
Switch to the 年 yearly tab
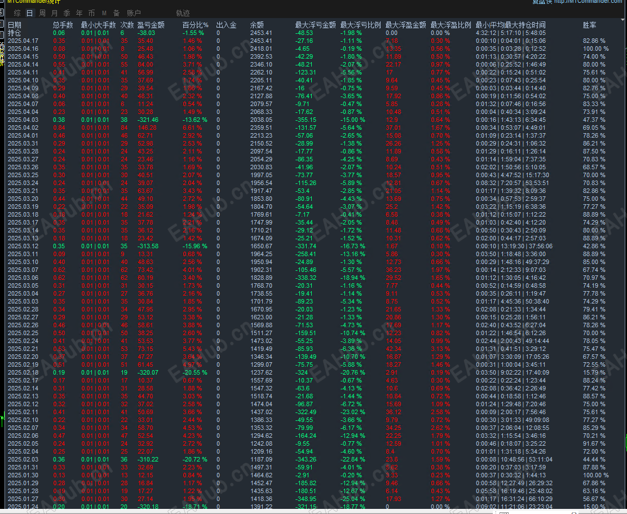tap(79, 13)
